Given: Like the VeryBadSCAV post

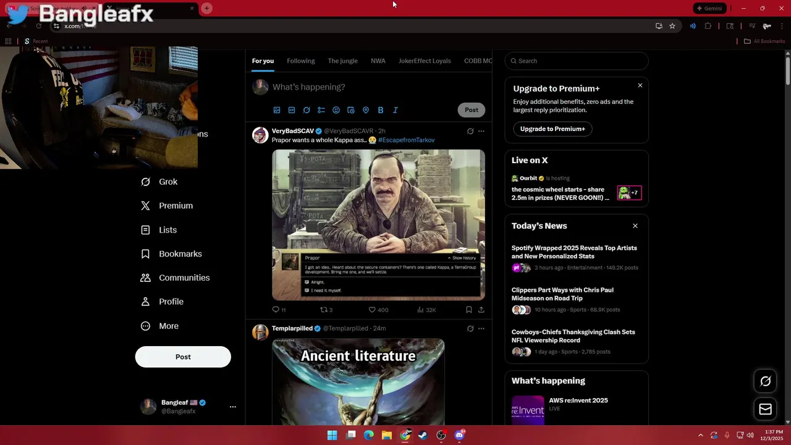Looking at the screenshot, I should pos(378,310).
